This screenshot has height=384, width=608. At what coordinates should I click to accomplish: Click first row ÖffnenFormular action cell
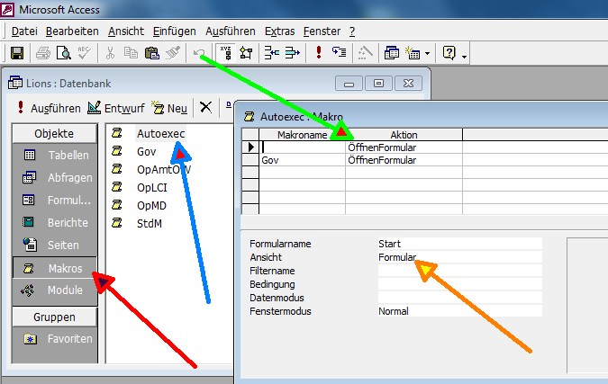click(x=404, y=147)
